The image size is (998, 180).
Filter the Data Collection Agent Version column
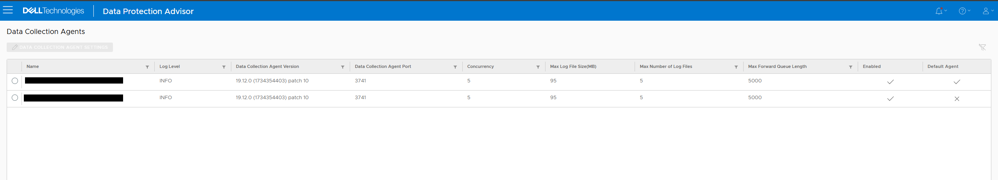(343, 67)
